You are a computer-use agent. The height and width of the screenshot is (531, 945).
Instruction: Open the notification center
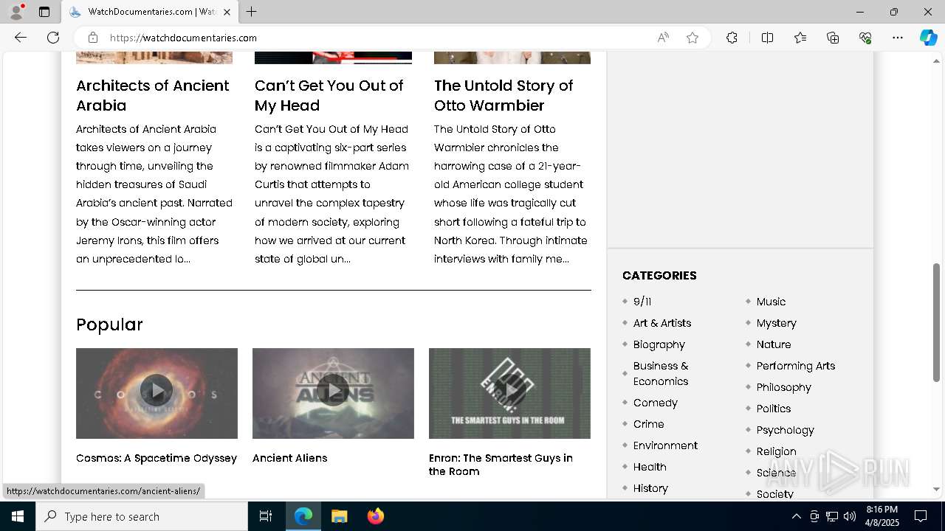point(921,516)
